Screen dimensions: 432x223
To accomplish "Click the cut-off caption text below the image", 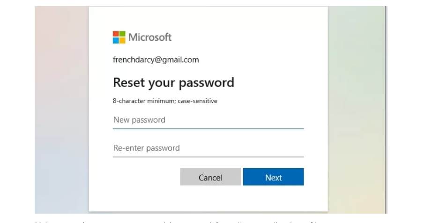I will [x=141, y=220].
